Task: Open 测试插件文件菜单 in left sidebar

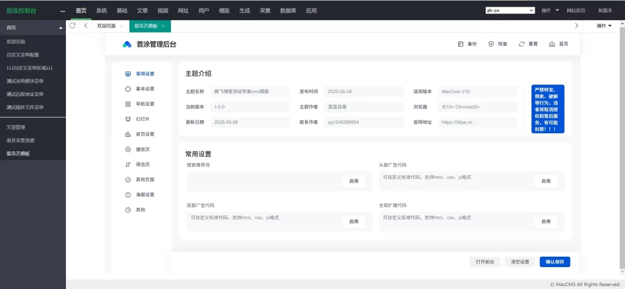Action: tap(25, 107)
